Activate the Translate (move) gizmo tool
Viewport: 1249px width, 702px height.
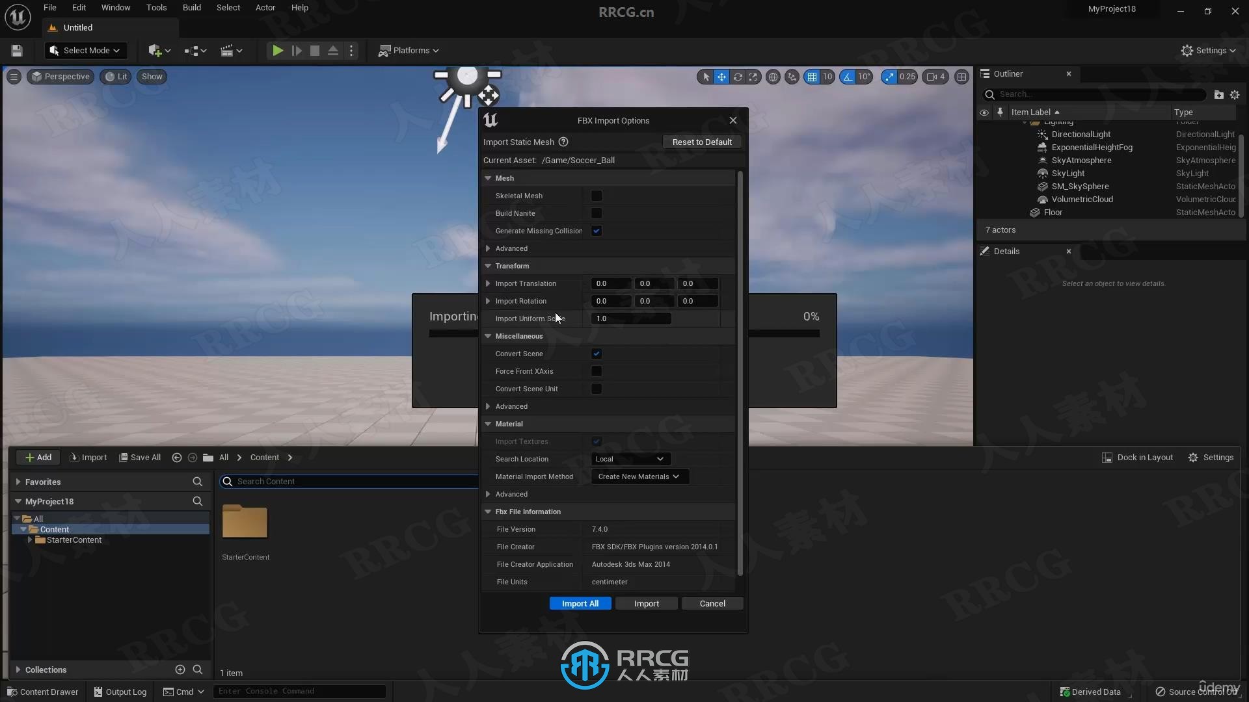[x=721, y=77]
